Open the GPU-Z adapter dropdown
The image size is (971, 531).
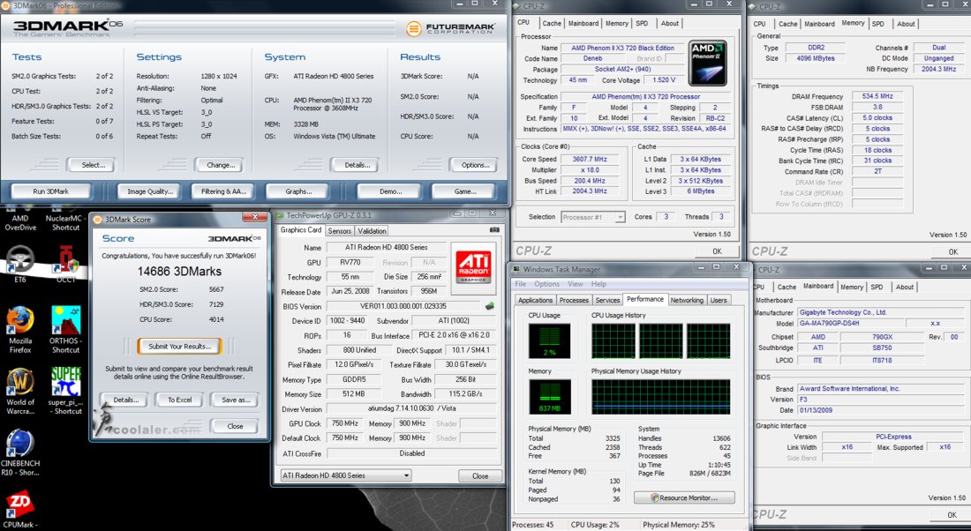point(345,475)
